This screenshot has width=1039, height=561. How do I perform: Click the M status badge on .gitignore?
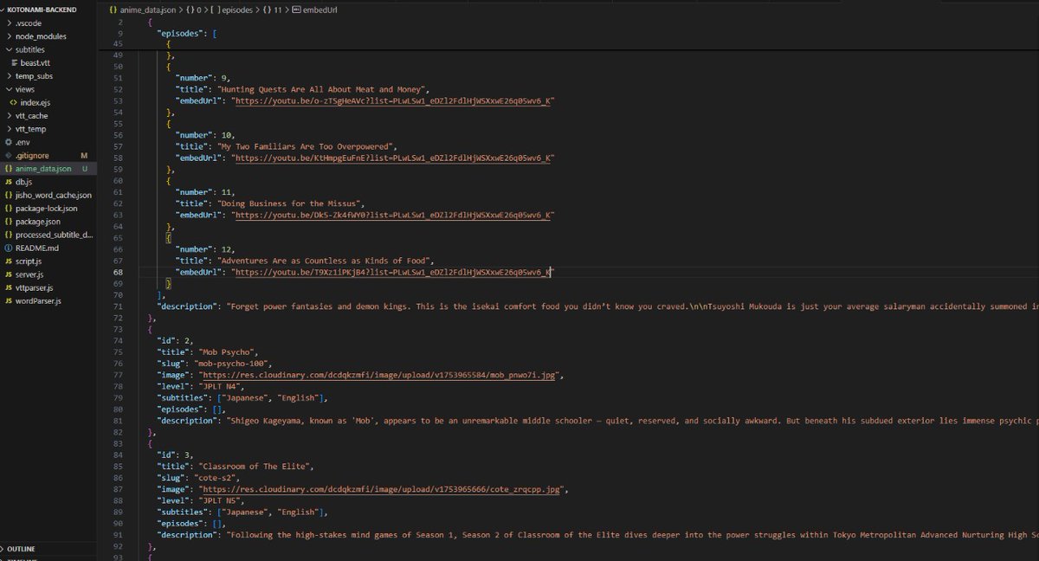point(84,156)
